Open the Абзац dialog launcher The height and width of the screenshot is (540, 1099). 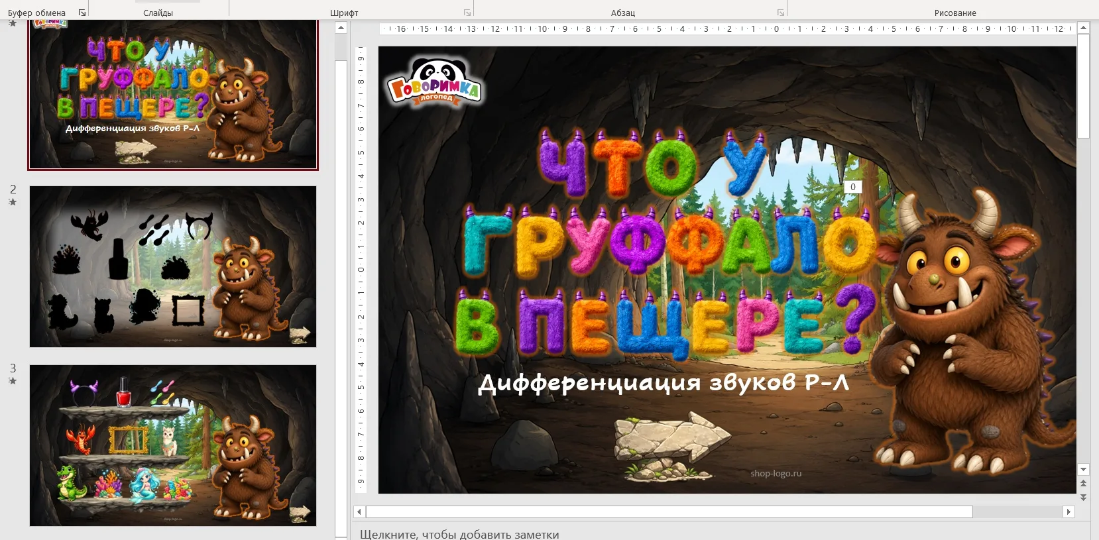(781, 13)
